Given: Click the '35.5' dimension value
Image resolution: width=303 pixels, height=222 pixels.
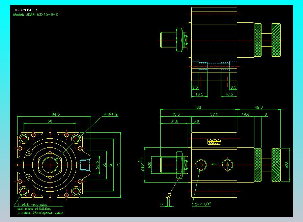Looking at the screenshot, I should (x=176, y=114).
